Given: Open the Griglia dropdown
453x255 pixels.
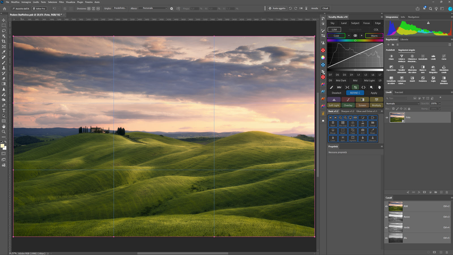Looking at the screenshot, I should click(x=120, y=8).
